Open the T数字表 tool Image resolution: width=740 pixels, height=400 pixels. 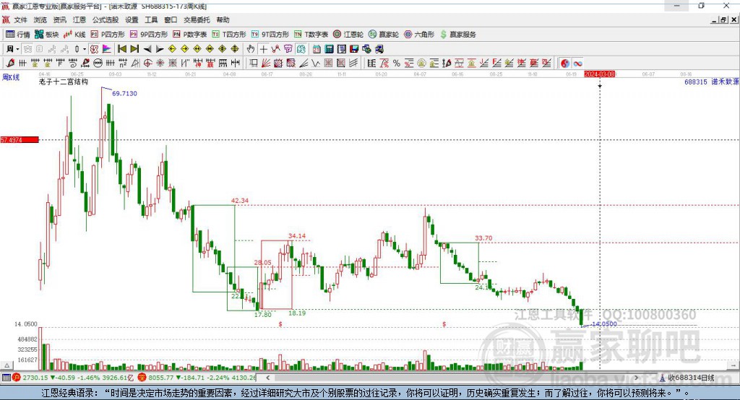point(311,34)
